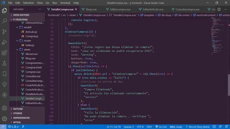
Task: Open the Terminal menu
Action: coord(65,3)
